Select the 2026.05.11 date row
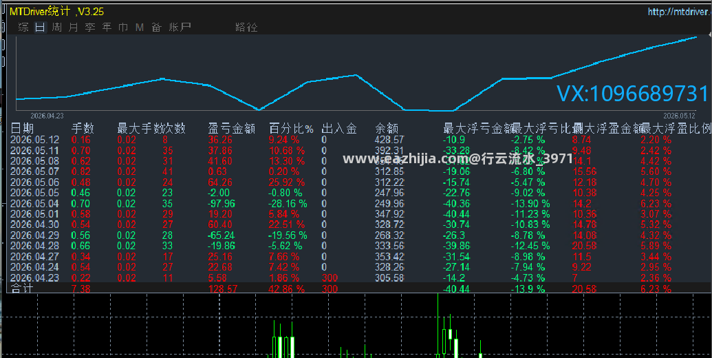Viewport: 712px width, 358px height. (34, 150)
